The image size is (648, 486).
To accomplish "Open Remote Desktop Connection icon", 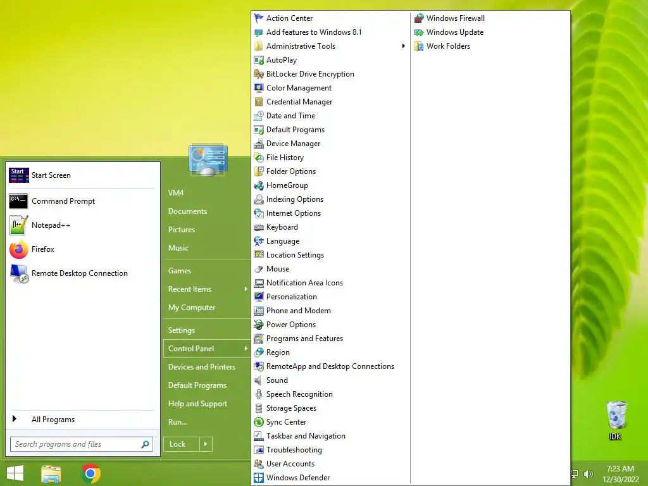I will [19, 273].
